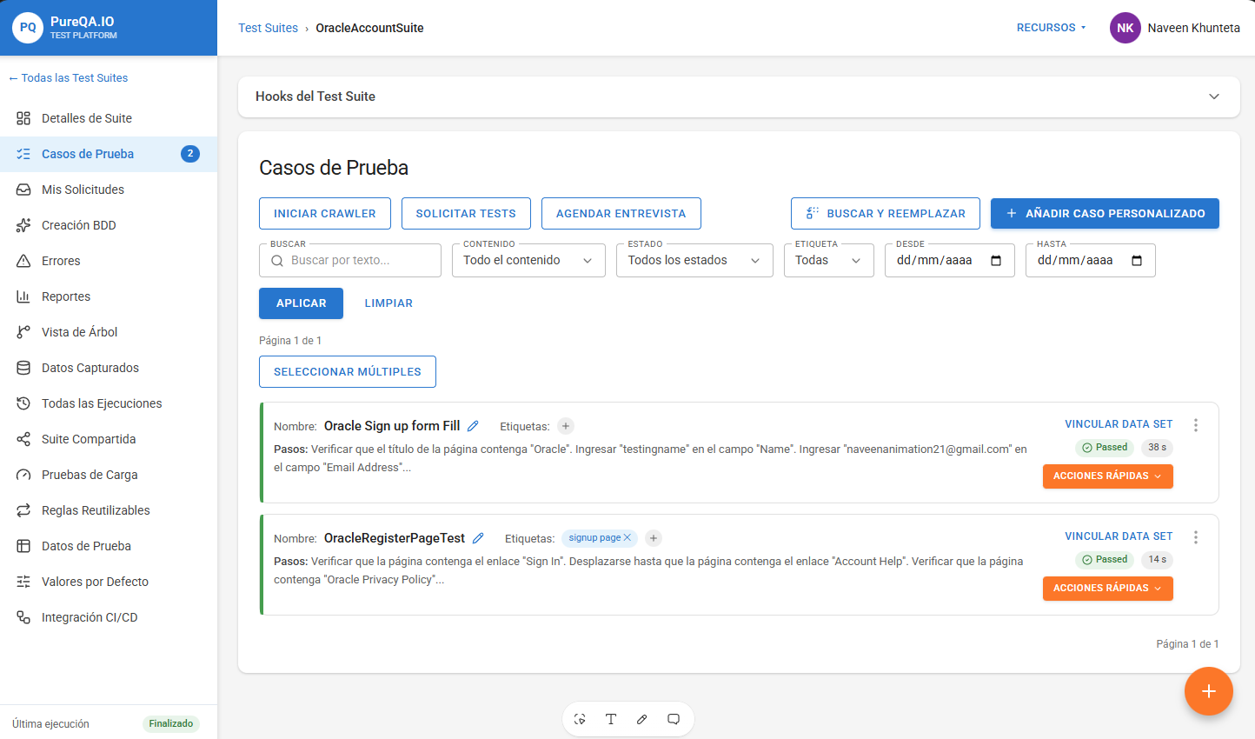Click the SOLICITAR TESTS button

[x=466, y=214]
